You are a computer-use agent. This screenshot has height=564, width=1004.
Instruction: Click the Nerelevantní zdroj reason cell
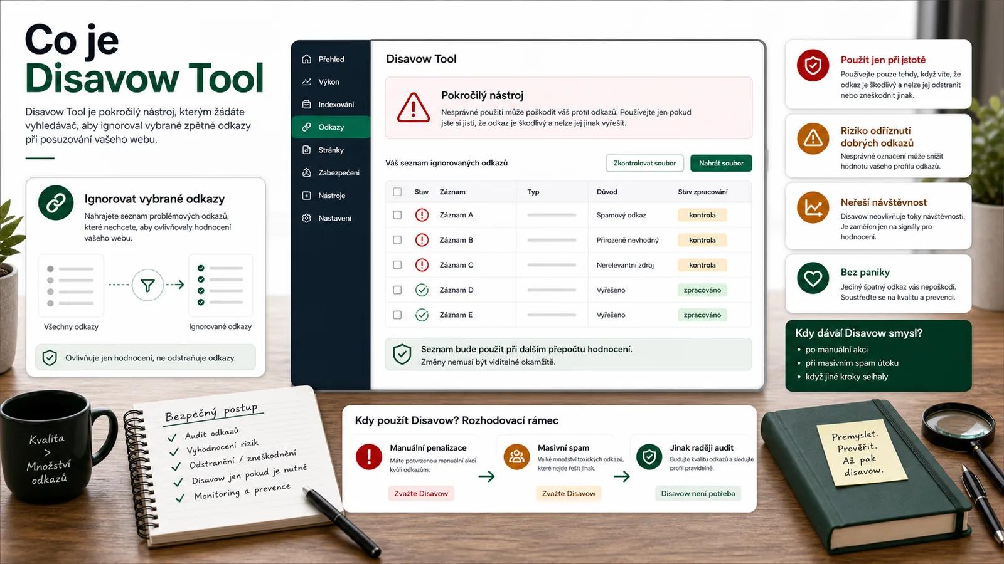coord(625,265)
